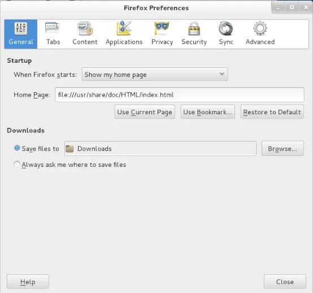Browse for a download folder
Image resolution: width=313 pixels, height=293 pixels.
coord(282,149)
